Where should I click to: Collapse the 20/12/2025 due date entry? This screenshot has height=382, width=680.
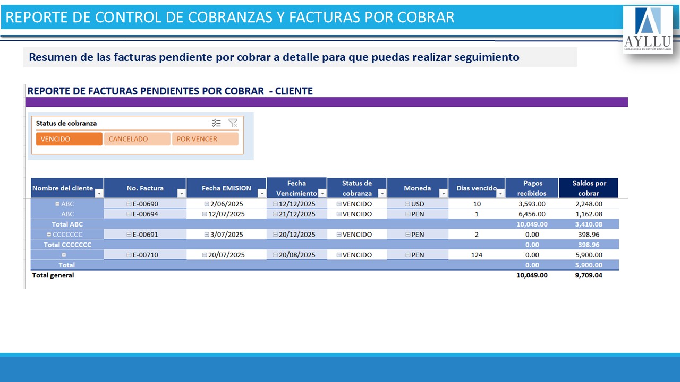point(275,235)
